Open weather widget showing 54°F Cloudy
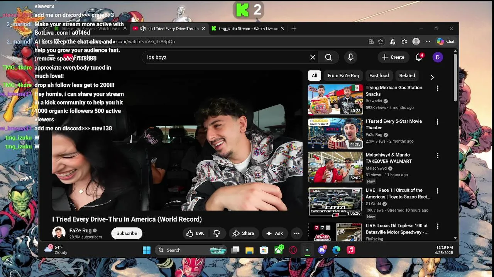Screen dimensions: 494x277 [x=56, y=250]
